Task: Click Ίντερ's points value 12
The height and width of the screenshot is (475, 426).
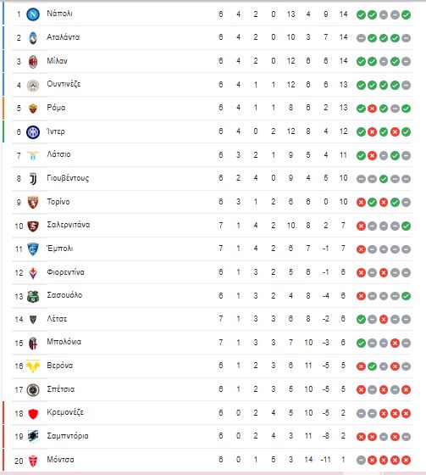Action: 343,131
